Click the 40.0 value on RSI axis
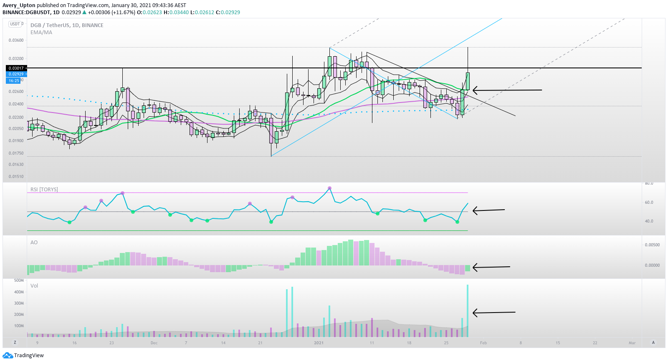This screenshot has width=668, height=363. coord(649,221)
